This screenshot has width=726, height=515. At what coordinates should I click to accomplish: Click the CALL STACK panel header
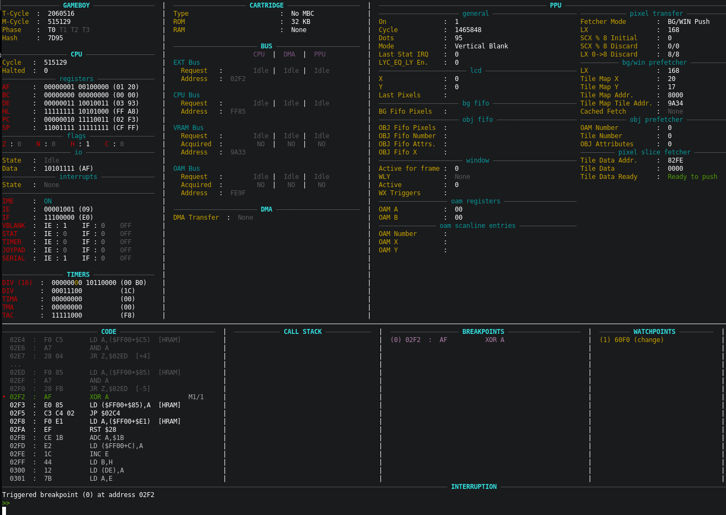click(x=303, y=332)
